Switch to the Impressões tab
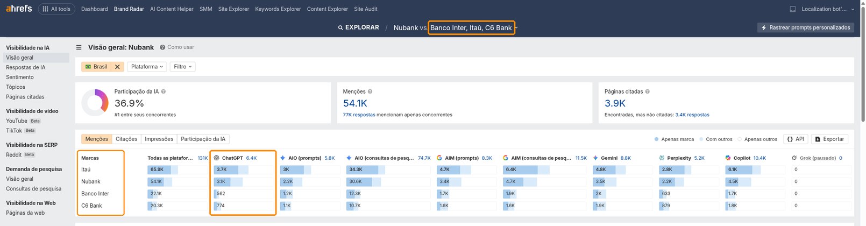The height and width of the screenshot is (226, 866). click(159, 139)
